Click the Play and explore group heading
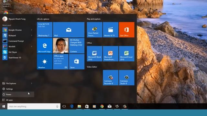The height and width of the screenshot is (116, 207). point(93,19)
